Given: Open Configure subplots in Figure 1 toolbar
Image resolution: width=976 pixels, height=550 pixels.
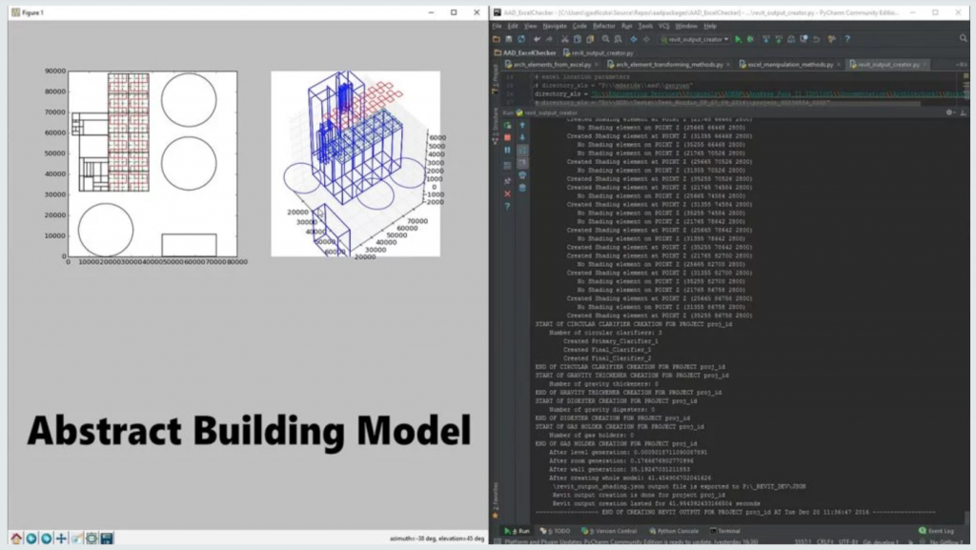Looking at the screenshot, I should pos(91,539).
